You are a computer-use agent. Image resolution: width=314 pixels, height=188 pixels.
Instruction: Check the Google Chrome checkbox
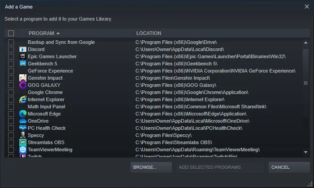pyautogui.click(x=11, y=93)
